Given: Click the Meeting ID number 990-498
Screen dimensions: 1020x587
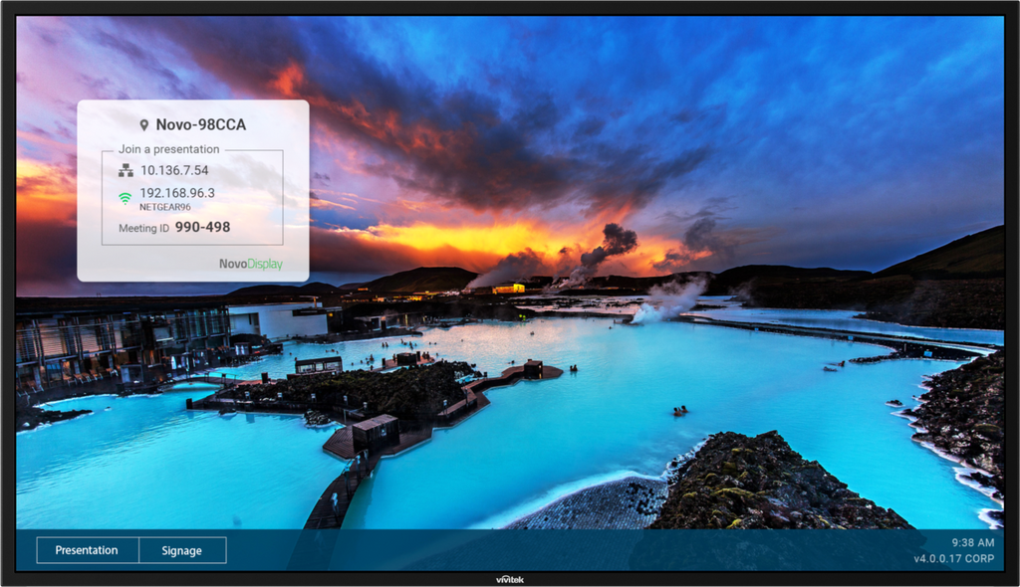Looking at the screenshot, I should point(202,228).
